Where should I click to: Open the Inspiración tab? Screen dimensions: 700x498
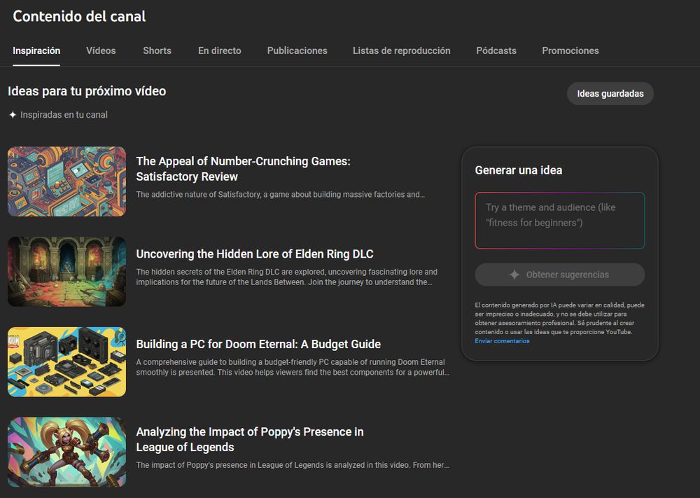point(36,50)
